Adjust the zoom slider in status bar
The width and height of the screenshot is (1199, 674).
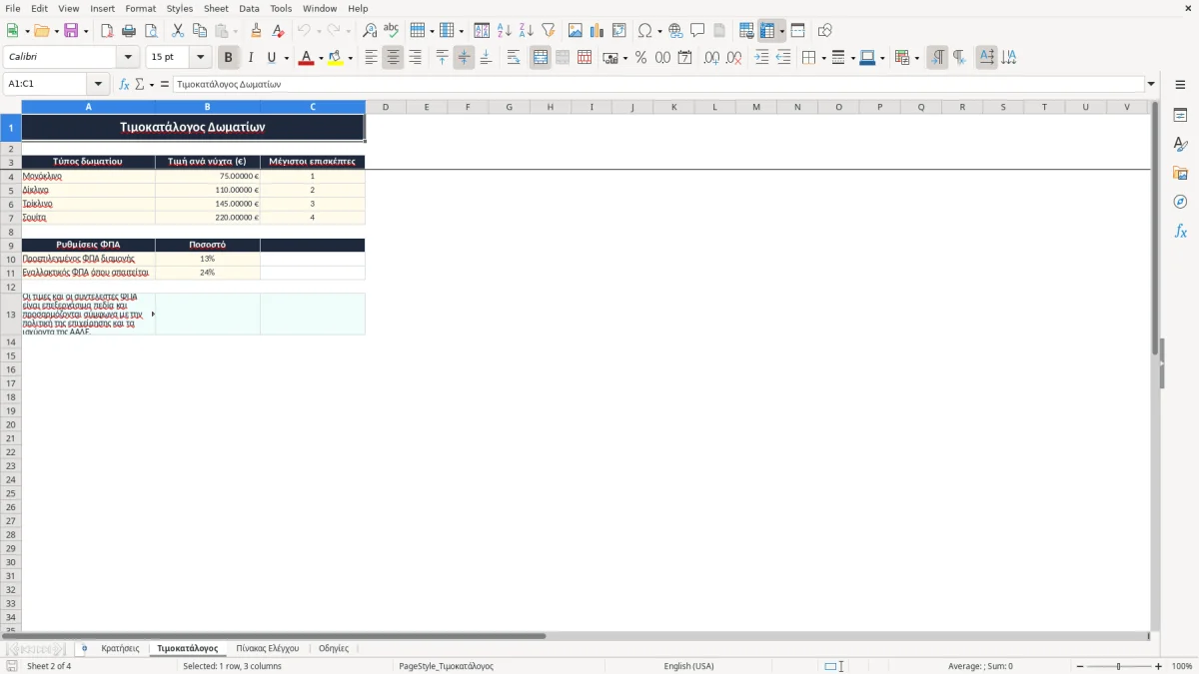[x=1119, y=666]
